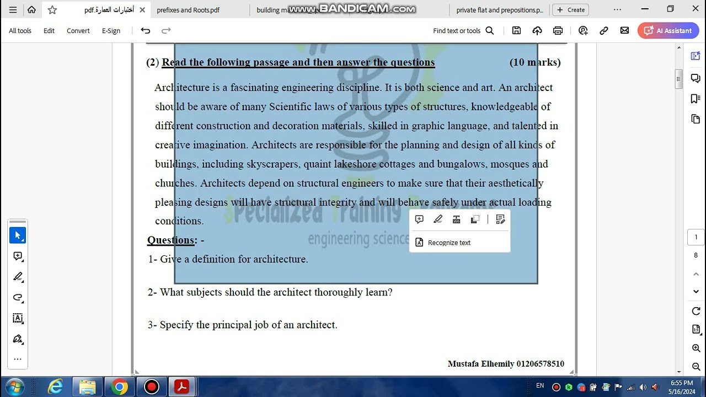
Task: Open the EN language indicator
Action: coord(540,386)
